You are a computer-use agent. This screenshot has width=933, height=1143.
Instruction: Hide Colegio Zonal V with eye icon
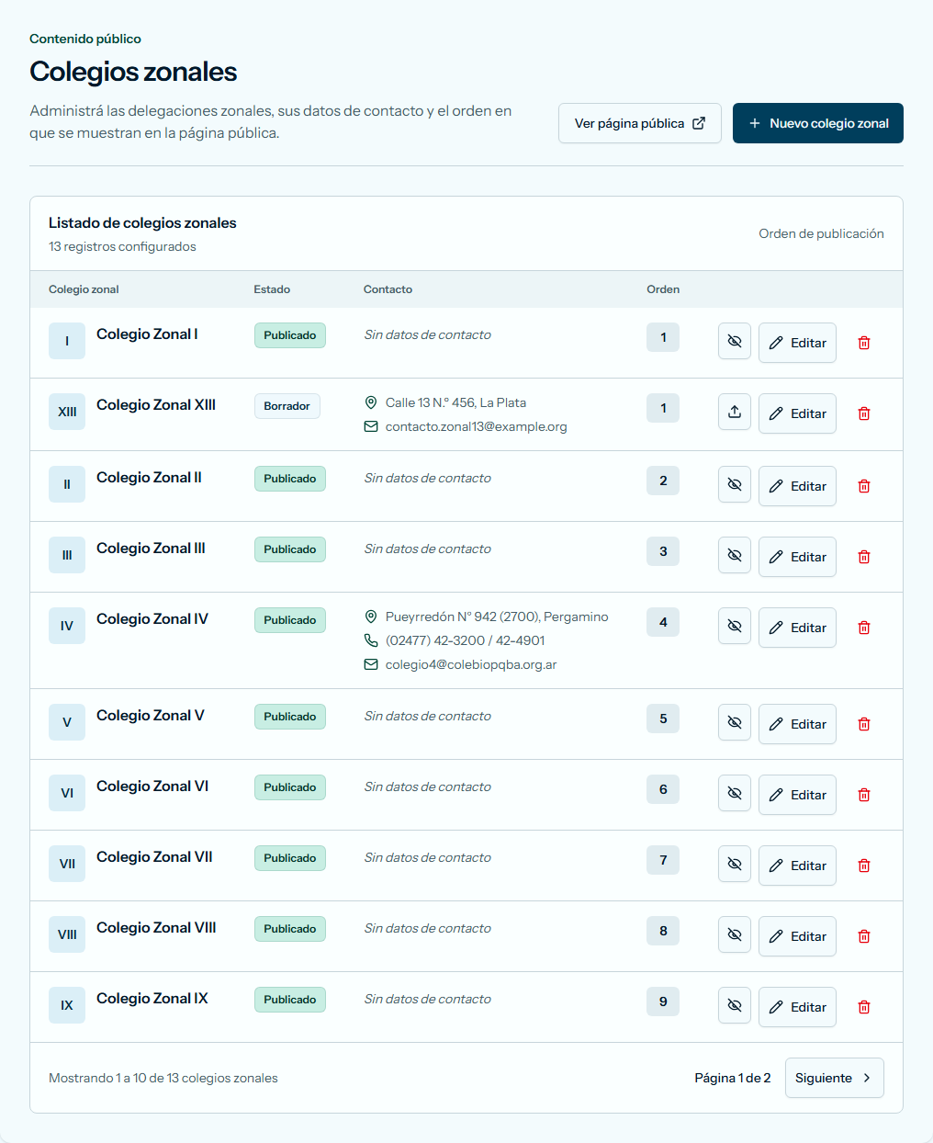pos(735,722)
